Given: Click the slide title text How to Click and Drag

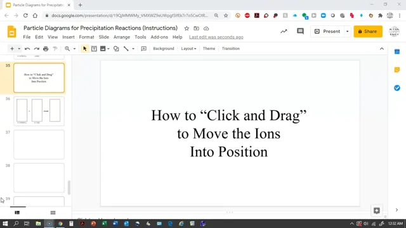Looking at the screenshot, I should [229, 134].
